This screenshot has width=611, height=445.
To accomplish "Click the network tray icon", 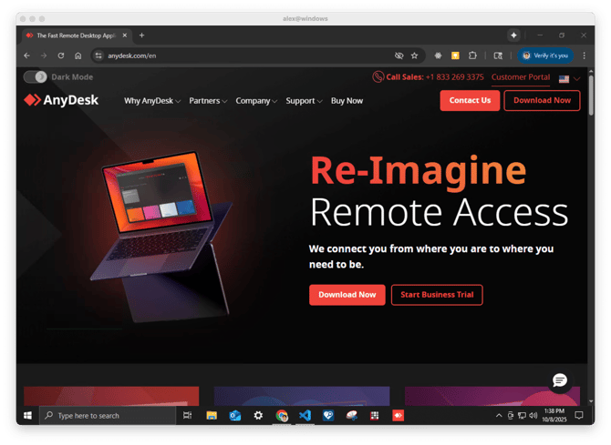I will point(522,416).
